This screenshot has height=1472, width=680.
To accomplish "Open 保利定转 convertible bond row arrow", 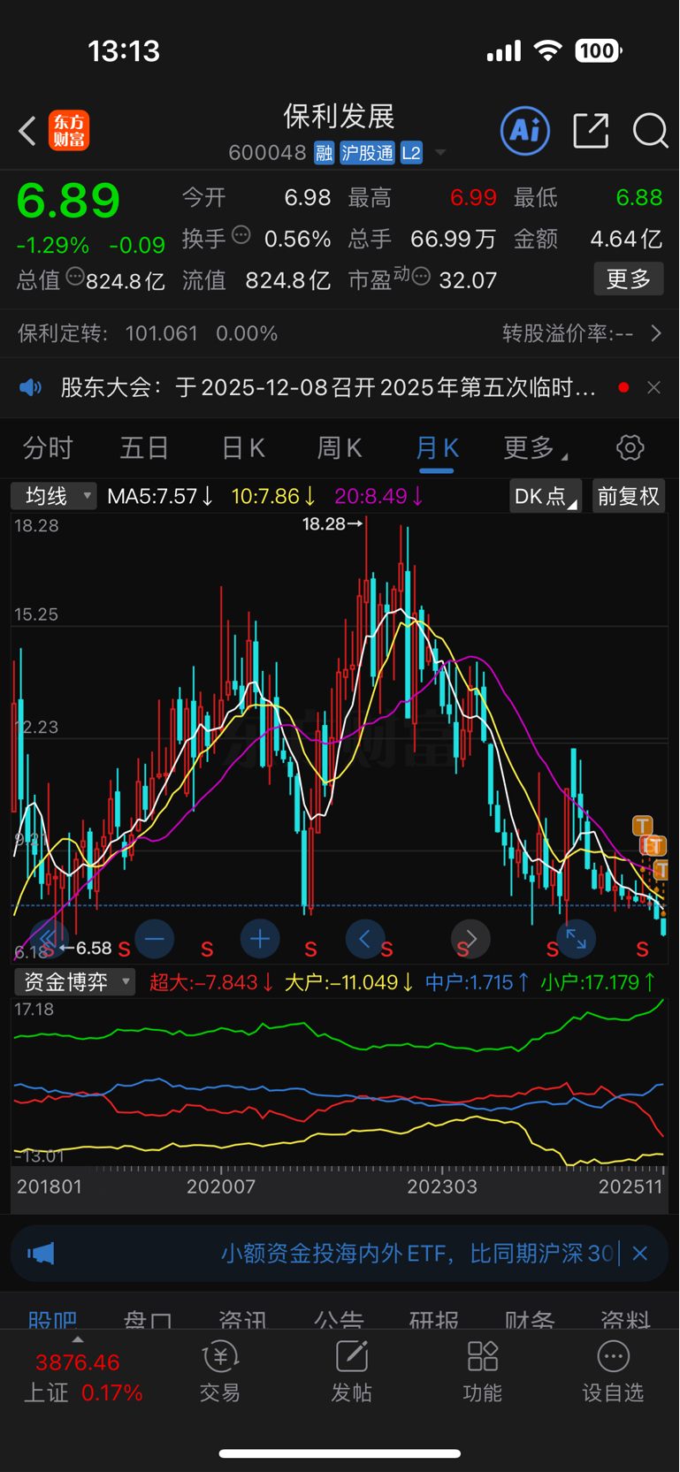I will pos(656,333).
